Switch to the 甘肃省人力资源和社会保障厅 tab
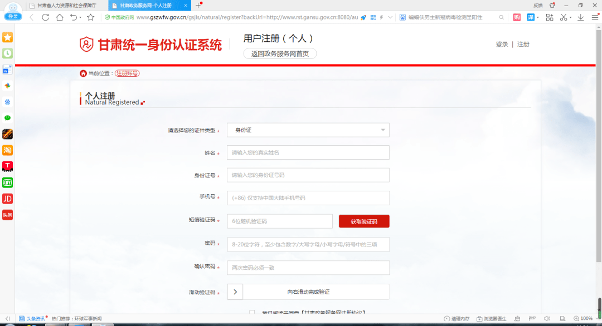The image size is (602, 326). [66, 5]
